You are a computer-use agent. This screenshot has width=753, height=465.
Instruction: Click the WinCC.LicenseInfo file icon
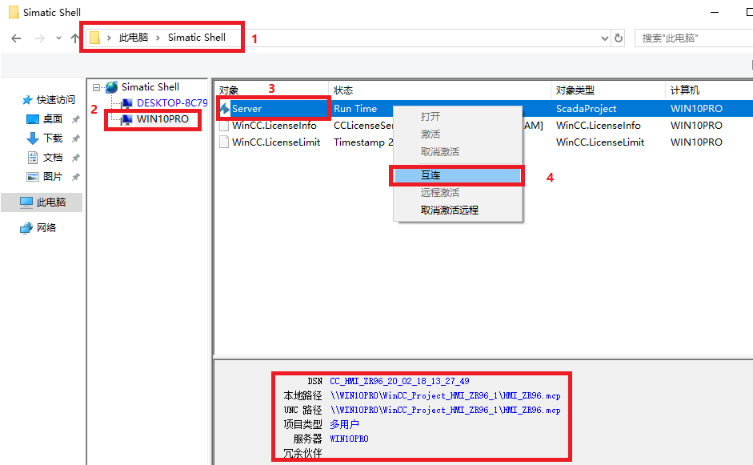[224, 126]
